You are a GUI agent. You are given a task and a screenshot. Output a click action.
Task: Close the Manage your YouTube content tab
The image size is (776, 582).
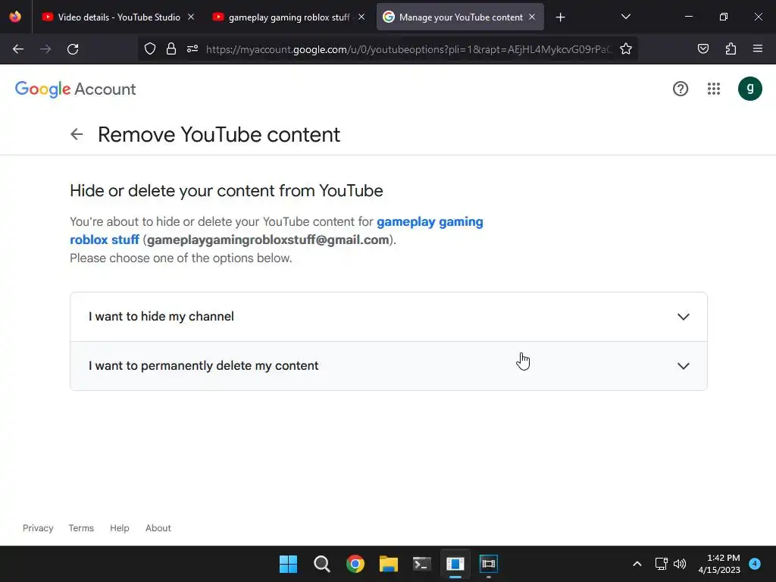point(532,17)
